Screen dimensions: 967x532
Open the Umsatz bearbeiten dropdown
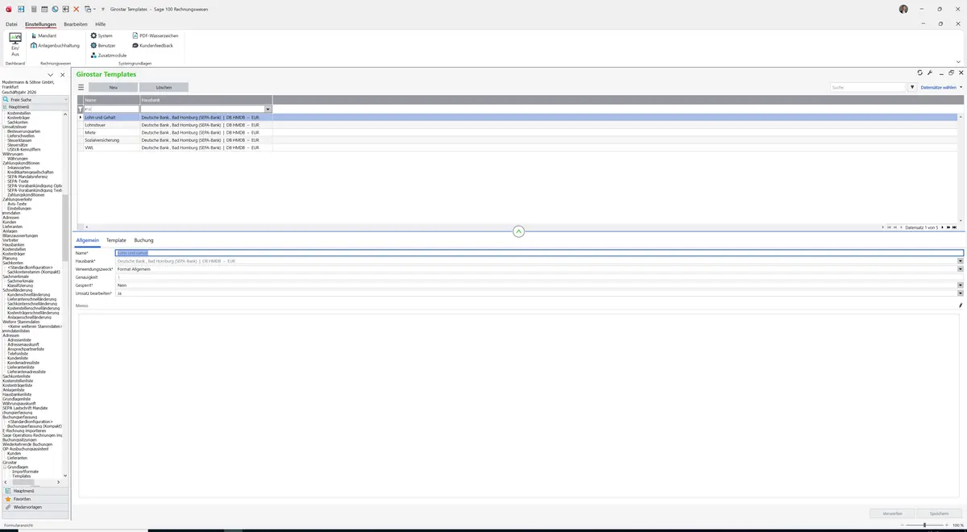(961, 293)
